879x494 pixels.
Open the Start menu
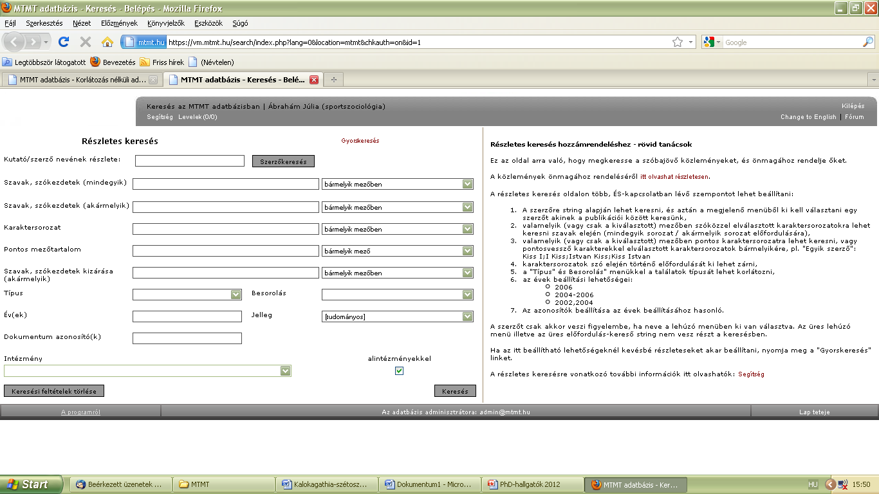(x=31, y=484)
